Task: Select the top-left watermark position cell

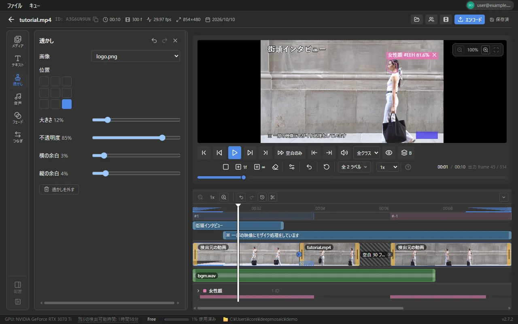Action: tap(44, 81)
